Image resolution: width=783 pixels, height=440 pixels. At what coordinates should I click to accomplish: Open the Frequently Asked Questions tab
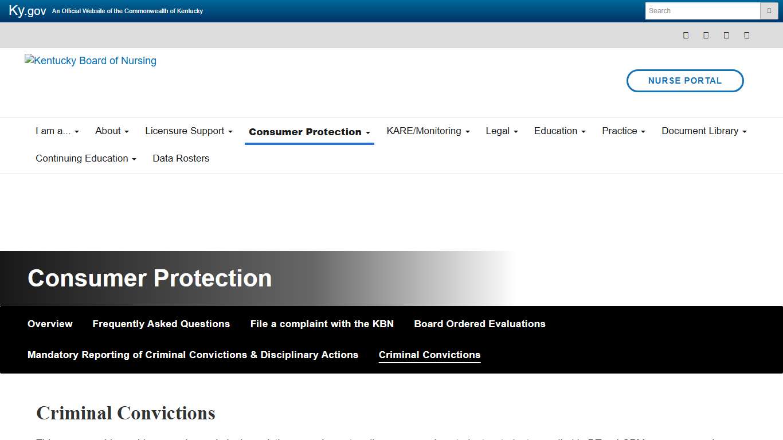click(x=161, y=324)
